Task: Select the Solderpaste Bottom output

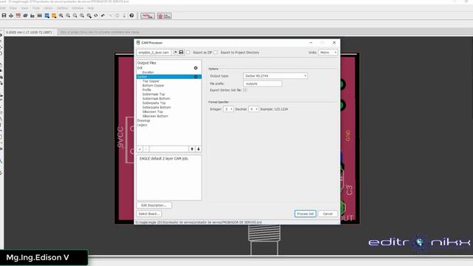Action: (x=157, y=107)
